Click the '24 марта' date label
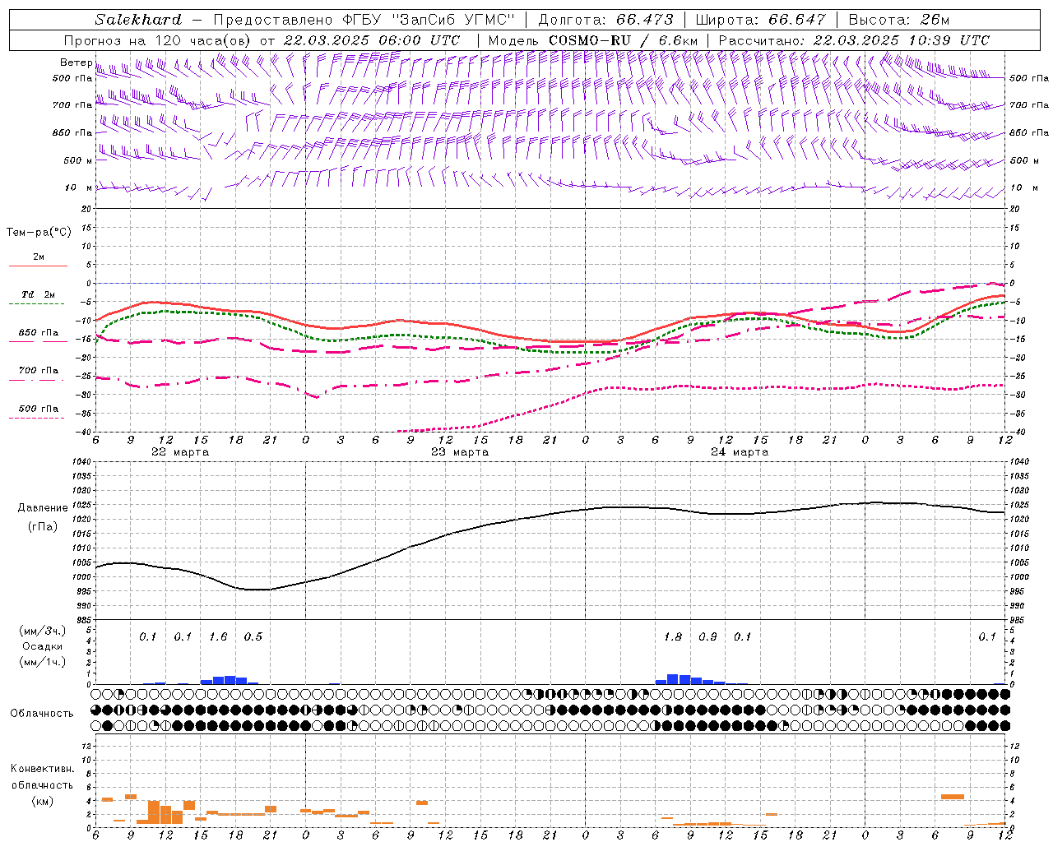 (740, 452)
